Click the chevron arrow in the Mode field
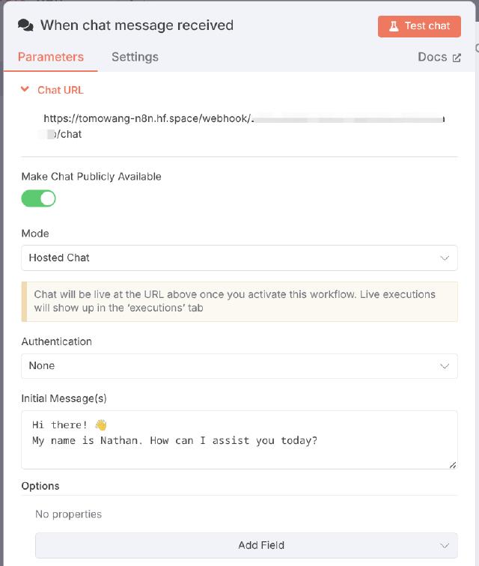 pos(445,258)
